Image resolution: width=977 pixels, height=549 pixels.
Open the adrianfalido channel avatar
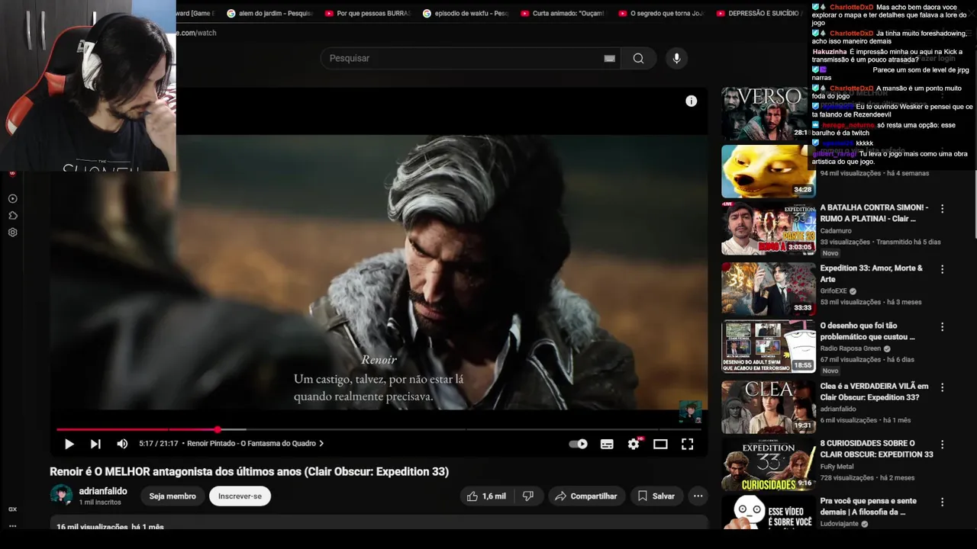coord(61,496)
